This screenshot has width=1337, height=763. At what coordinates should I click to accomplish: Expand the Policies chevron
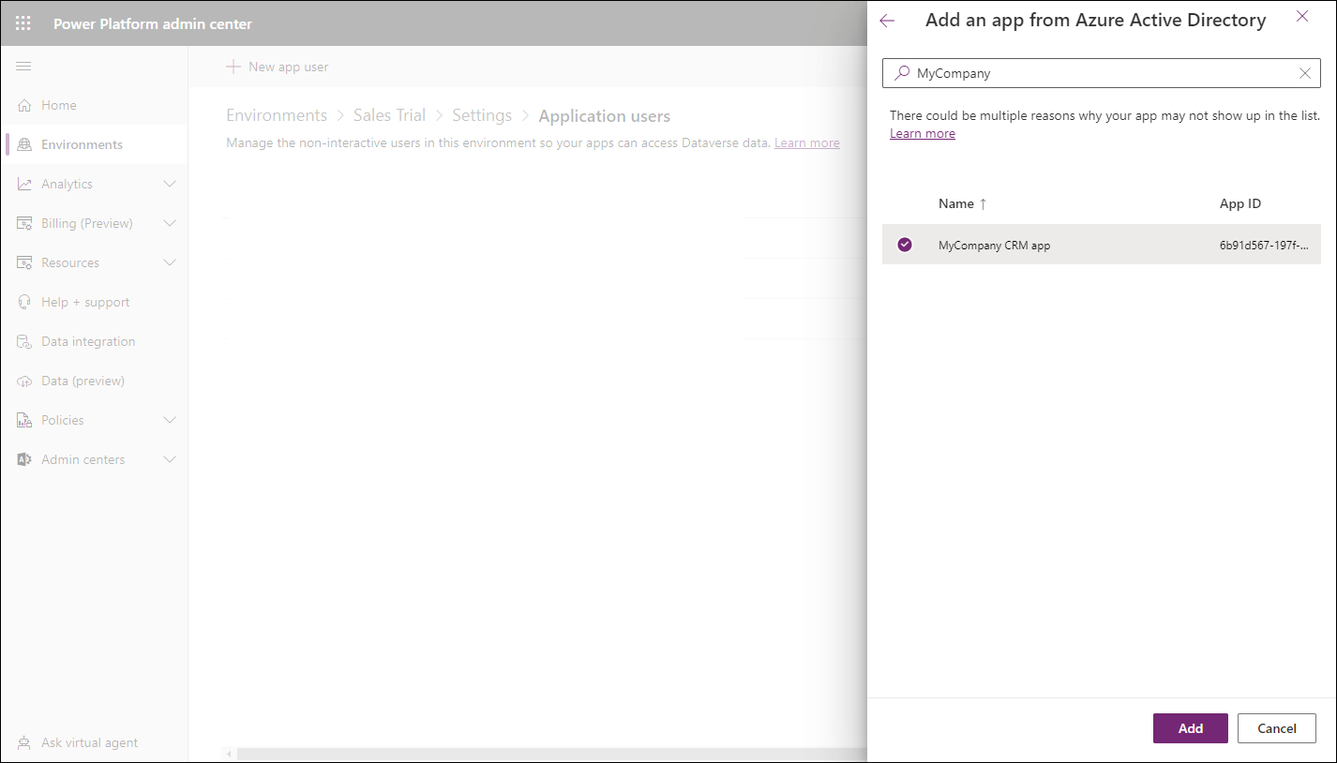[170, 420]
